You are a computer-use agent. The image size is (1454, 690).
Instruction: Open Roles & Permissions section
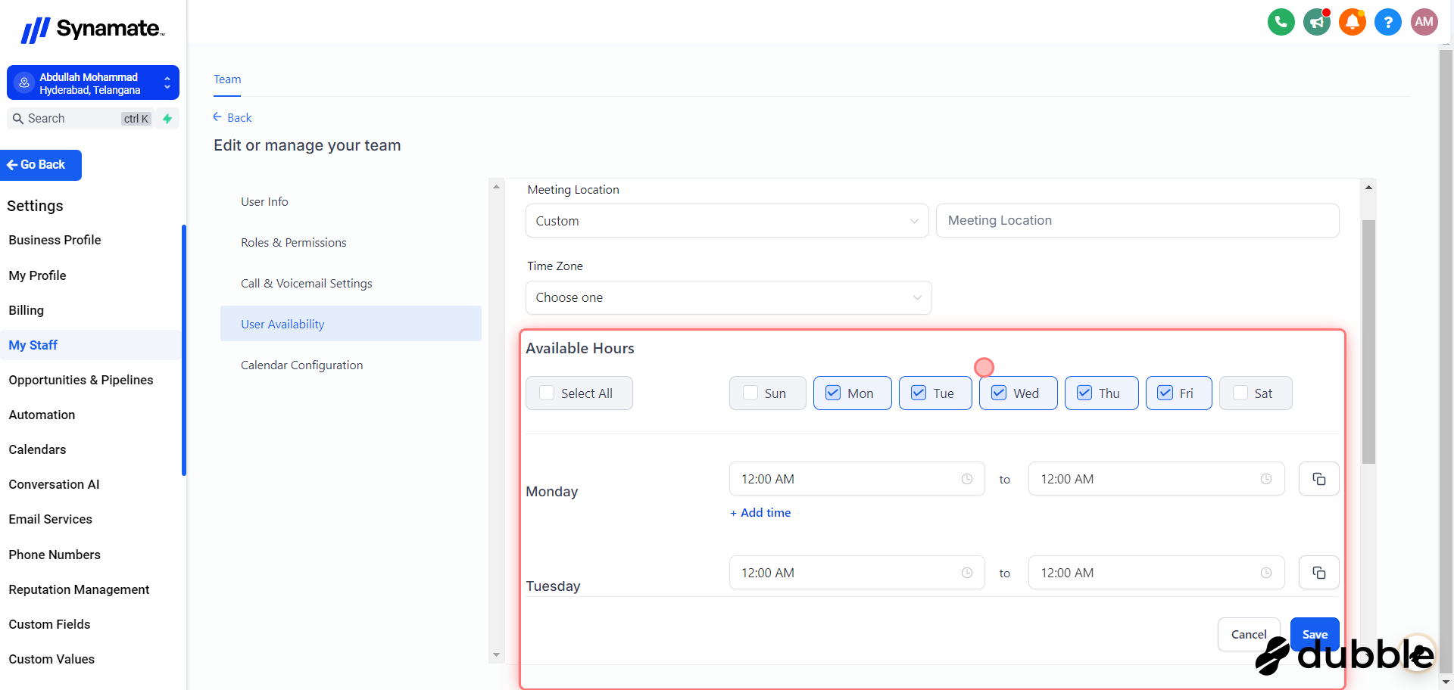click(293, 243)
